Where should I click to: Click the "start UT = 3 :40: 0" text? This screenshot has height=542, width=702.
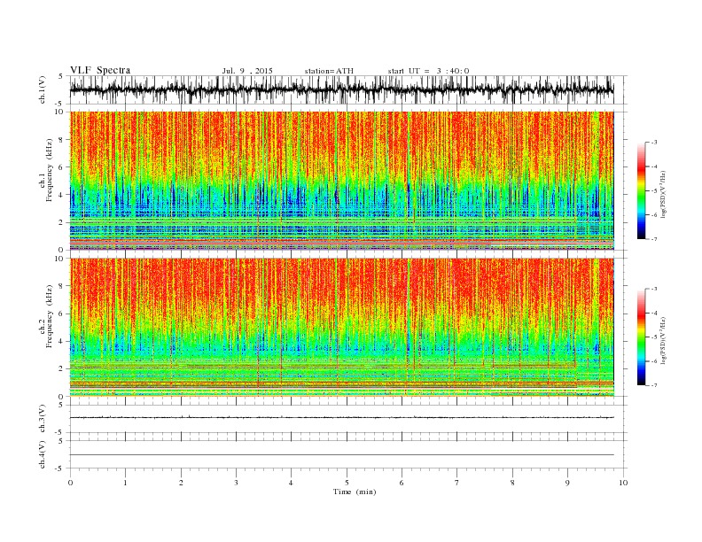[x=428, y=71]
